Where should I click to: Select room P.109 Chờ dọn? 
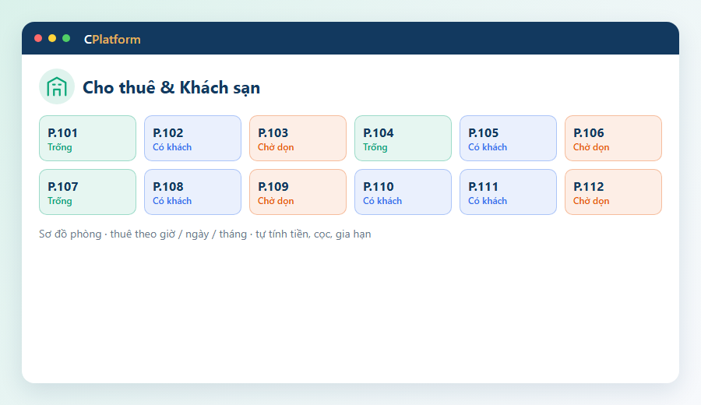(298, 192)
